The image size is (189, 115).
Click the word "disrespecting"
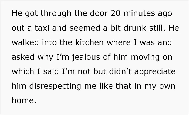55,86
